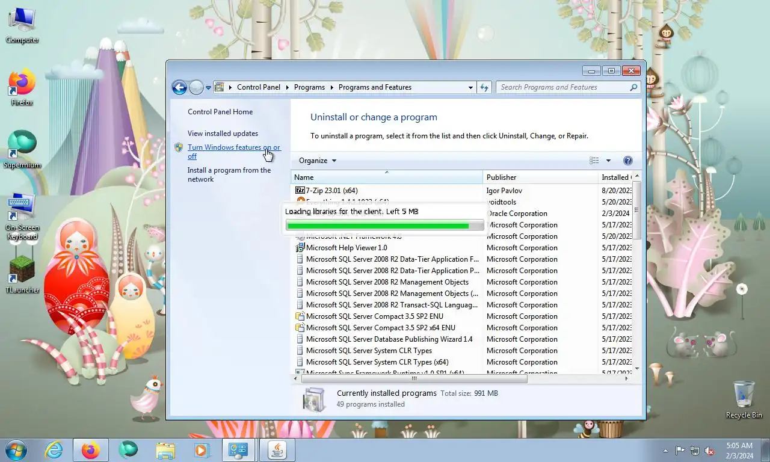Click the scroll down arrow of the list
This screenshot has width=770, height=462.
[637, 369]
